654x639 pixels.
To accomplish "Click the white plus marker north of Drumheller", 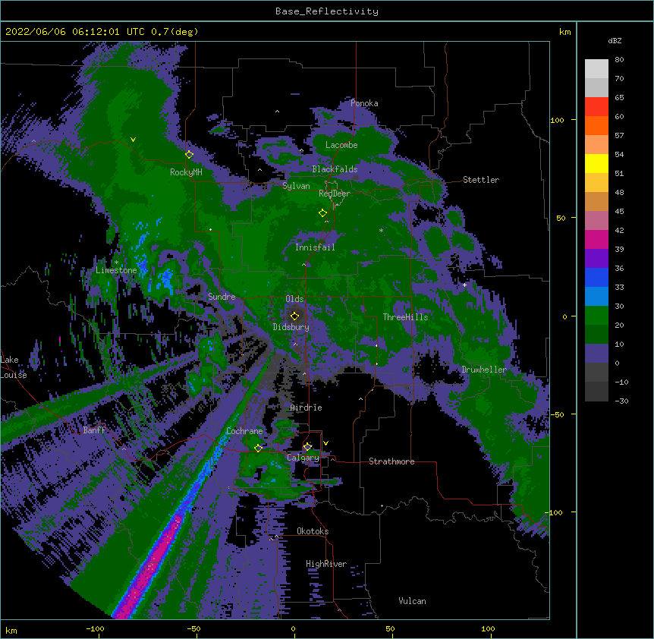I will pyautogui.click(x=464, y=285).
